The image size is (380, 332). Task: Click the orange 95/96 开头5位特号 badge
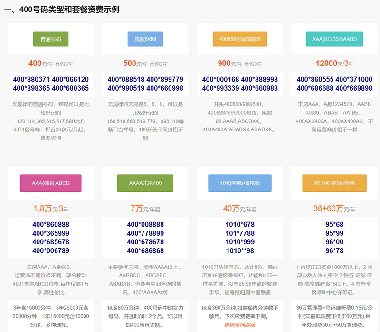pyautogui.click(x=334, y=183)
